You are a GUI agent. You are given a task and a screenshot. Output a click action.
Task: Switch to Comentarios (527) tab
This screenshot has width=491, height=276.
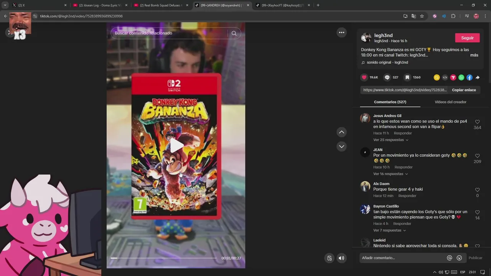(390, 102)
